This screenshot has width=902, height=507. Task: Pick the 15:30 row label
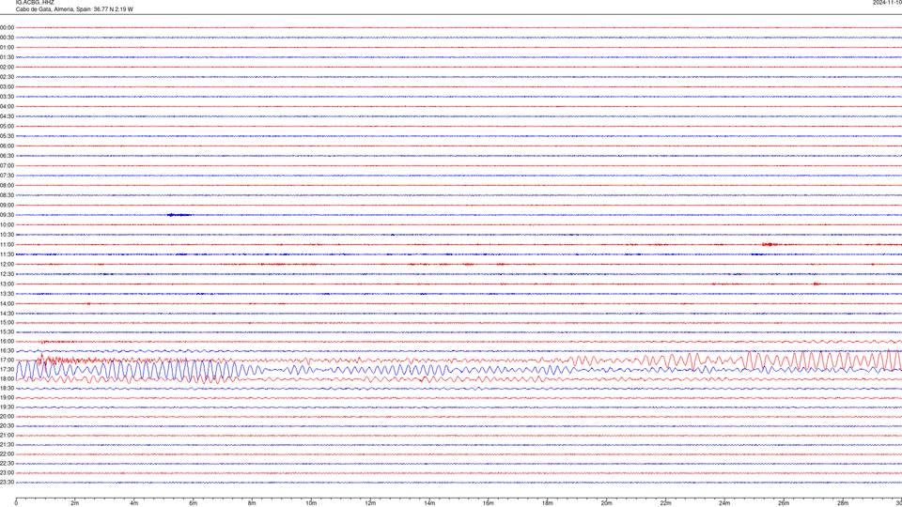(7, 331)
